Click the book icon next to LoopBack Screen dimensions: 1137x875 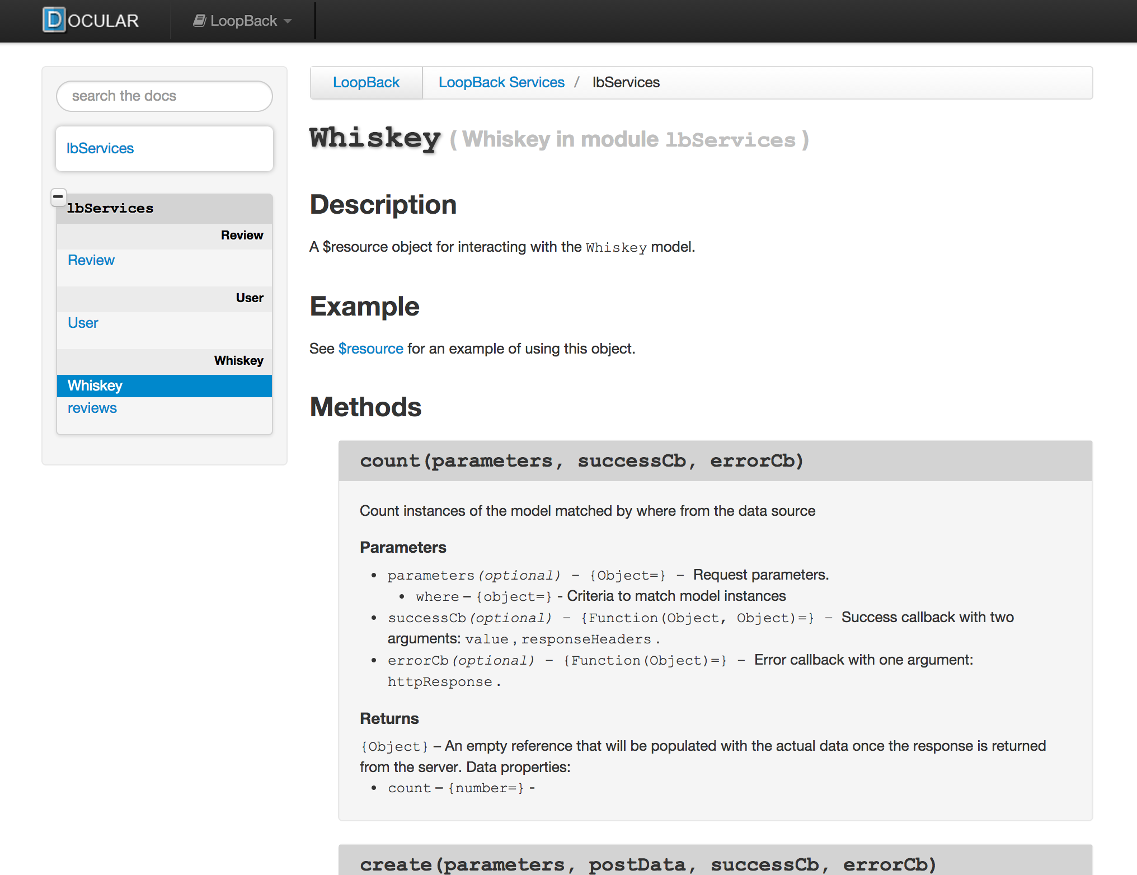click(199, 21)
